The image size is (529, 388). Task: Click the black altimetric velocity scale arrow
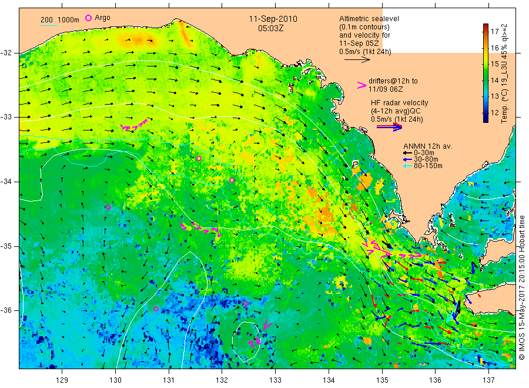tap(357, 60)
